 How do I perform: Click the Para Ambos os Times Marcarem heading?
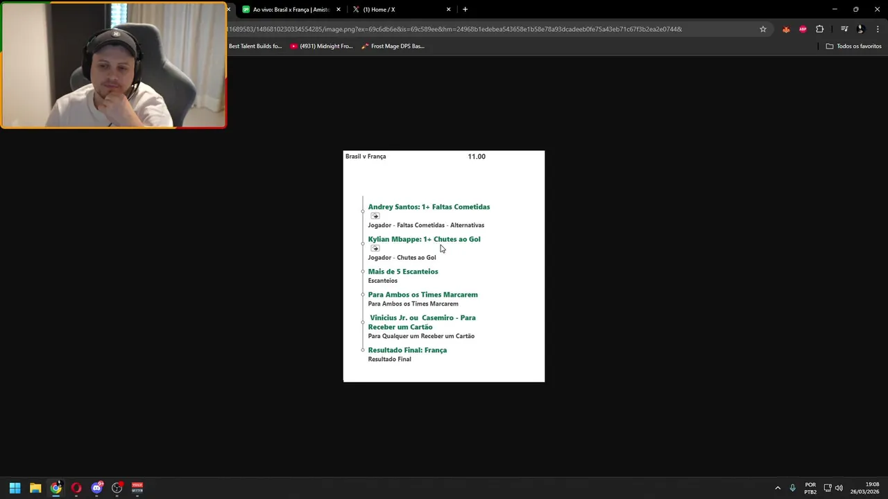tap(422, 295)
